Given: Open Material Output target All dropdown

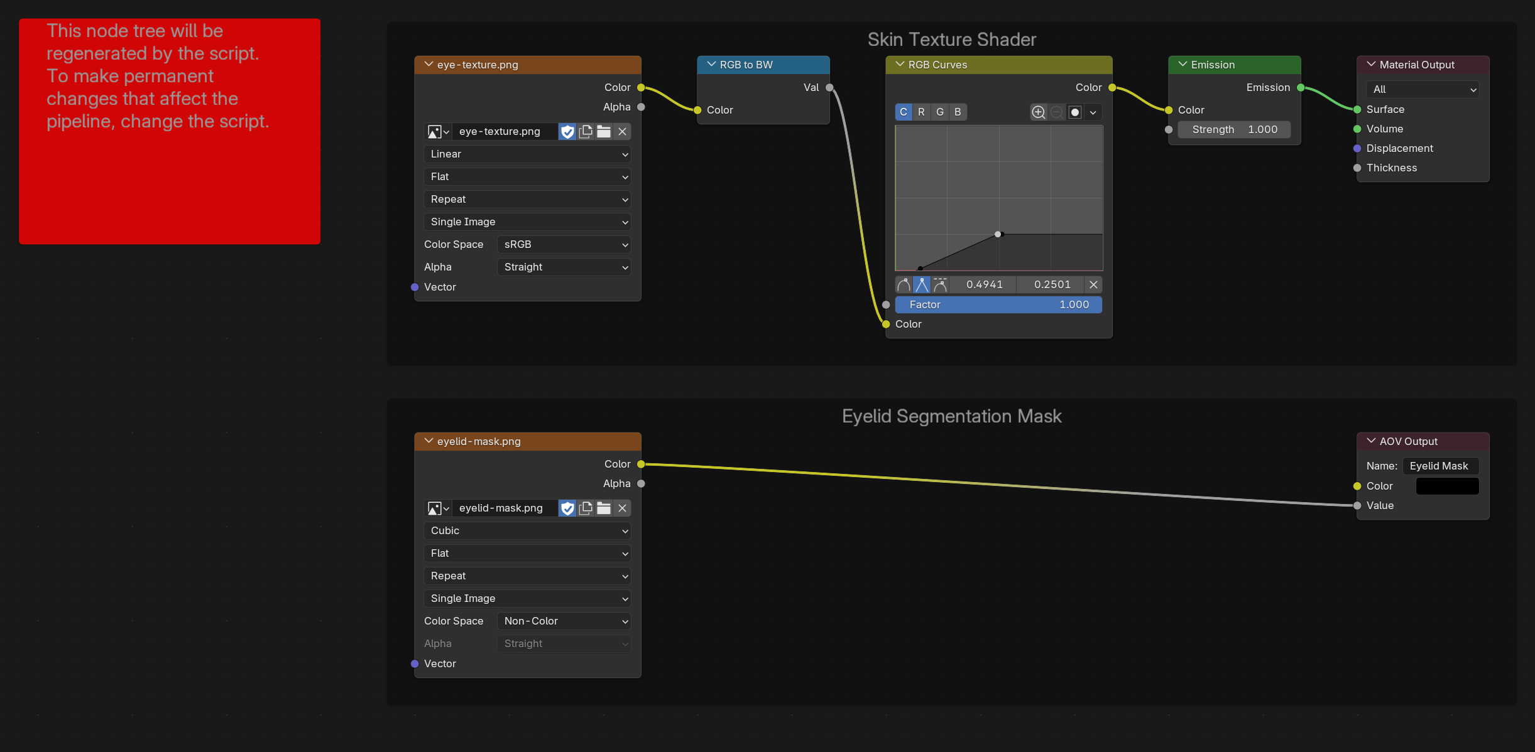Looking at the screenshot, I should (x=1423, y=90).
